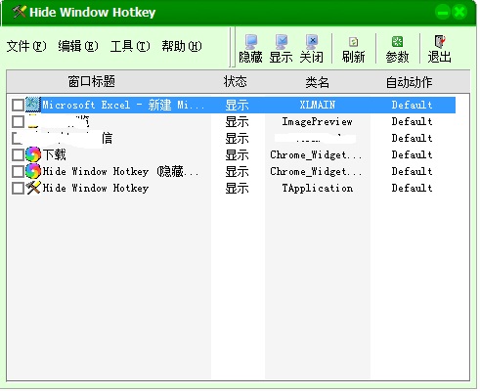This screenshot has height=391, width=480.
Task: Open the 工具(T) menu
Action: coord(130,46)
